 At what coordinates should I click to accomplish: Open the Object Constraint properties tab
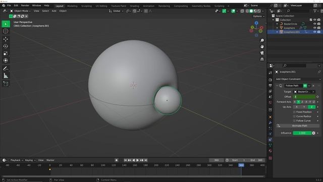pos(271,140)
